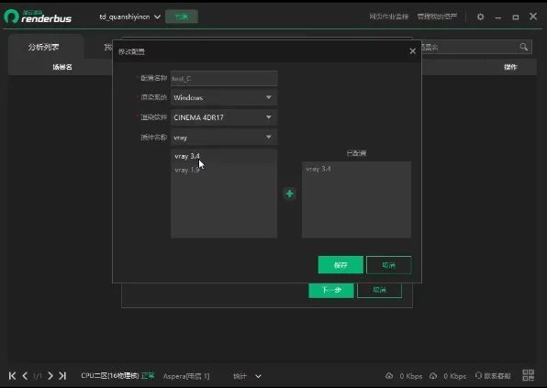Expand the Windows operating system dropdown
Viewport: 547px width, 388px height.
[224, 97]
